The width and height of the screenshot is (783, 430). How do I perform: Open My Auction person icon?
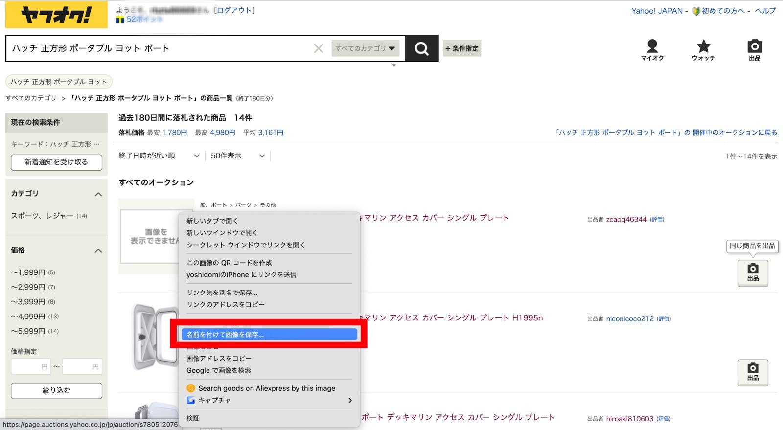pos(652,50)
